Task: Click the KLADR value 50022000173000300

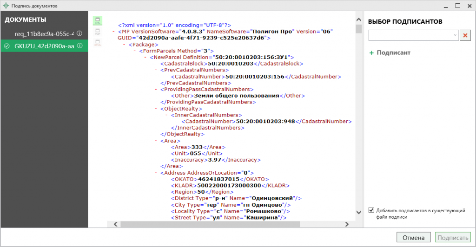Action: tap(229, 186)
